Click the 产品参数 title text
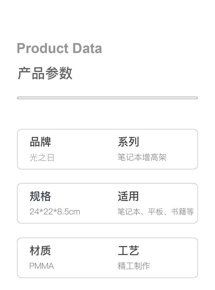Image resolution: width=215 pixels, height=290 pixels. tap(45, 73)
